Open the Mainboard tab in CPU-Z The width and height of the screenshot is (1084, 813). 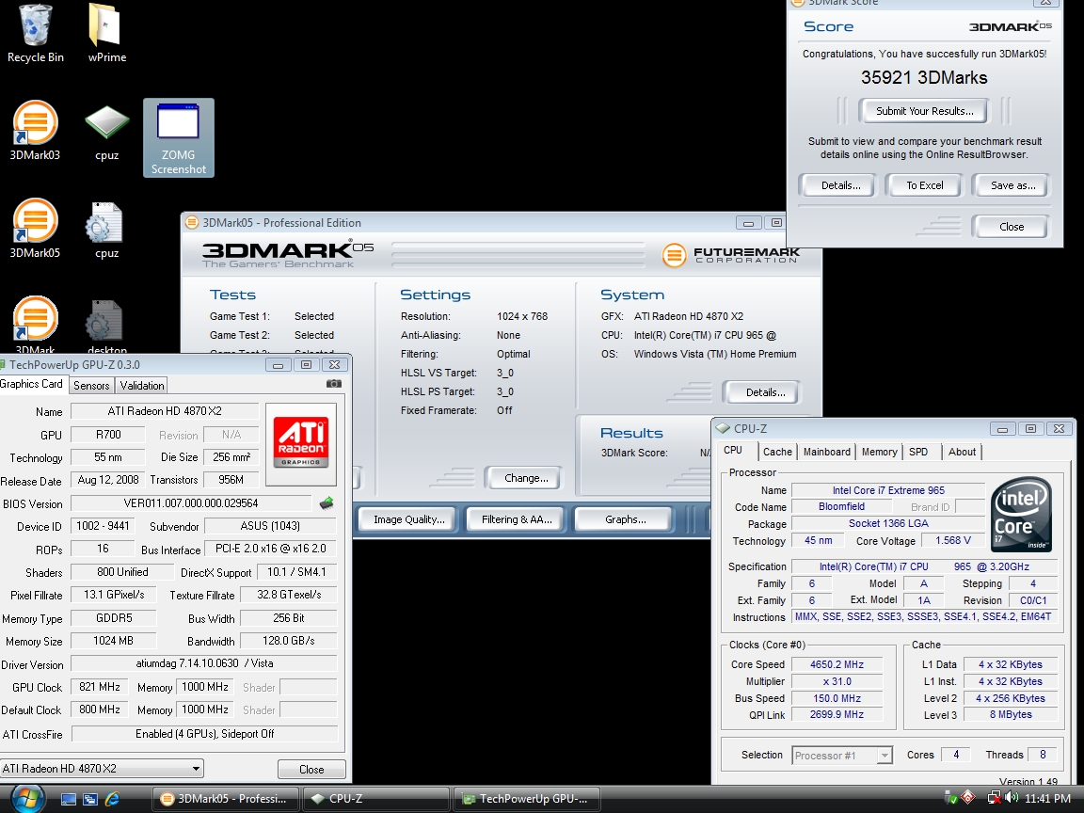pos(827,452)
